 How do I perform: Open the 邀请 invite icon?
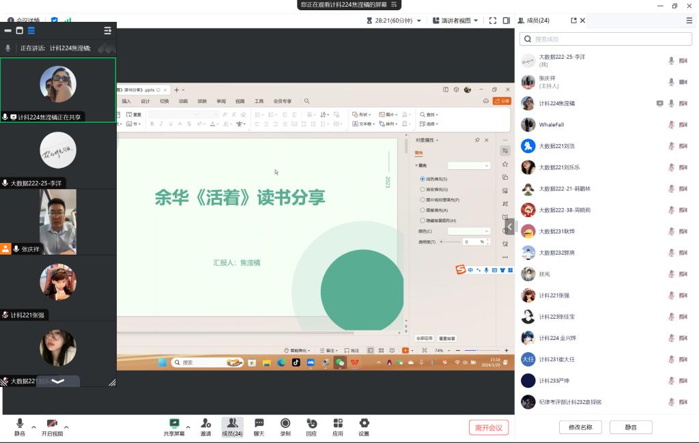pyautogui.click(x=205, y=423)
